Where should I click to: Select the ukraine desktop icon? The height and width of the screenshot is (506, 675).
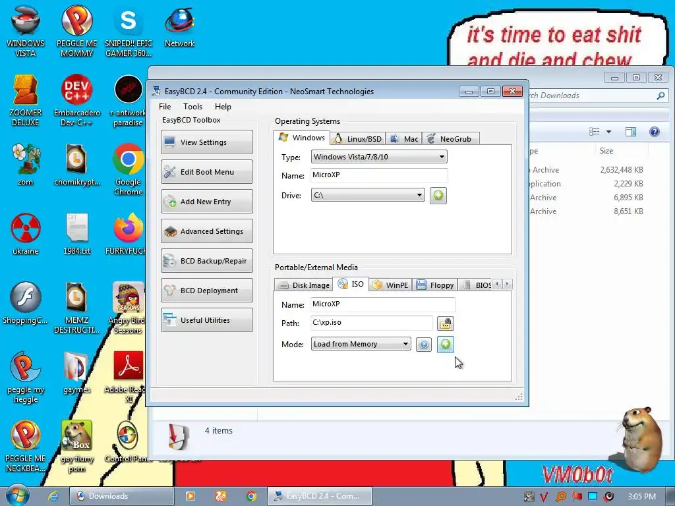(26, 234)
